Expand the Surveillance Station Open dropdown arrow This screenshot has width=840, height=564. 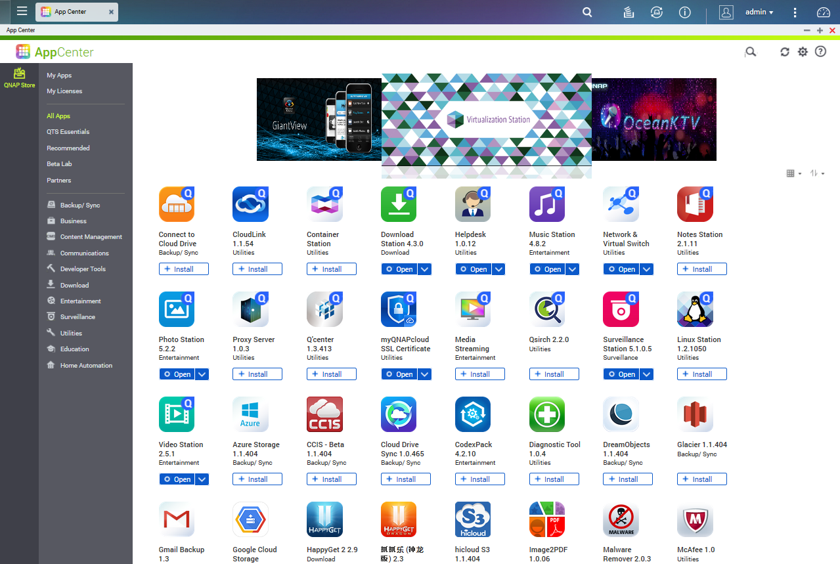click(647, 374)
